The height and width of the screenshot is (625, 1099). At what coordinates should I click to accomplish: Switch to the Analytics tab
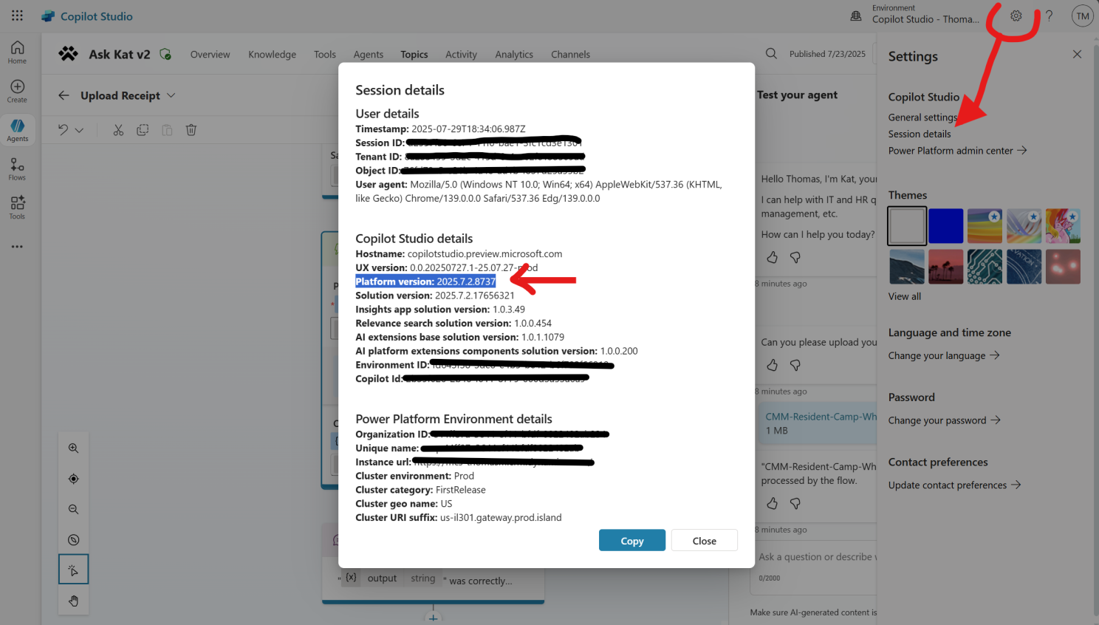click(x=514, y=55)
